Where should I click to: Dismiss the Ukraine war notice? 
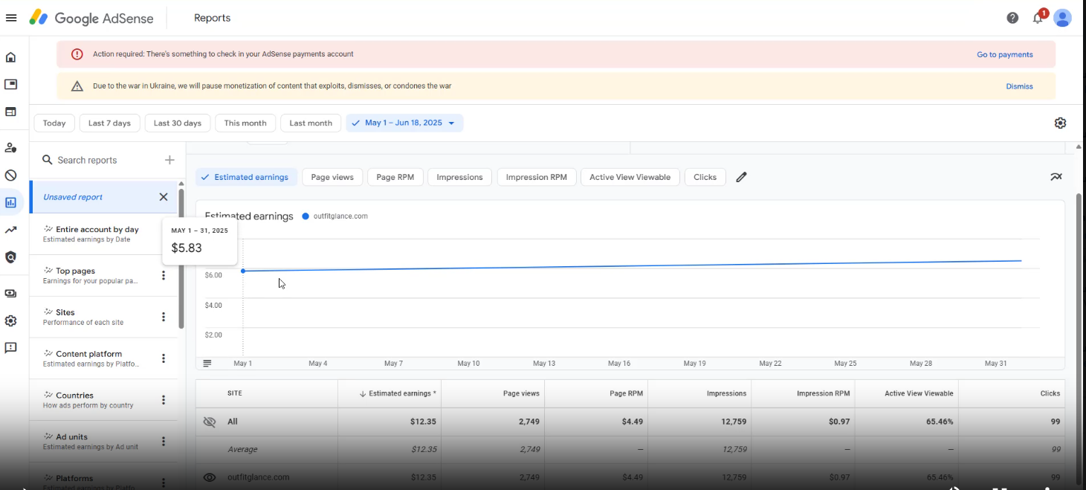1019,86
